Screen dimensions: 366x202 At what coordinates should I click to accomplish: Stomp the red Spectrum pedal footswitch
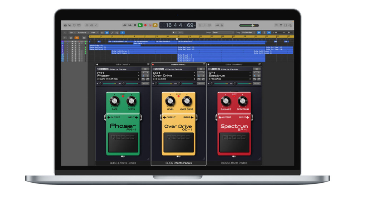(234, 142)
